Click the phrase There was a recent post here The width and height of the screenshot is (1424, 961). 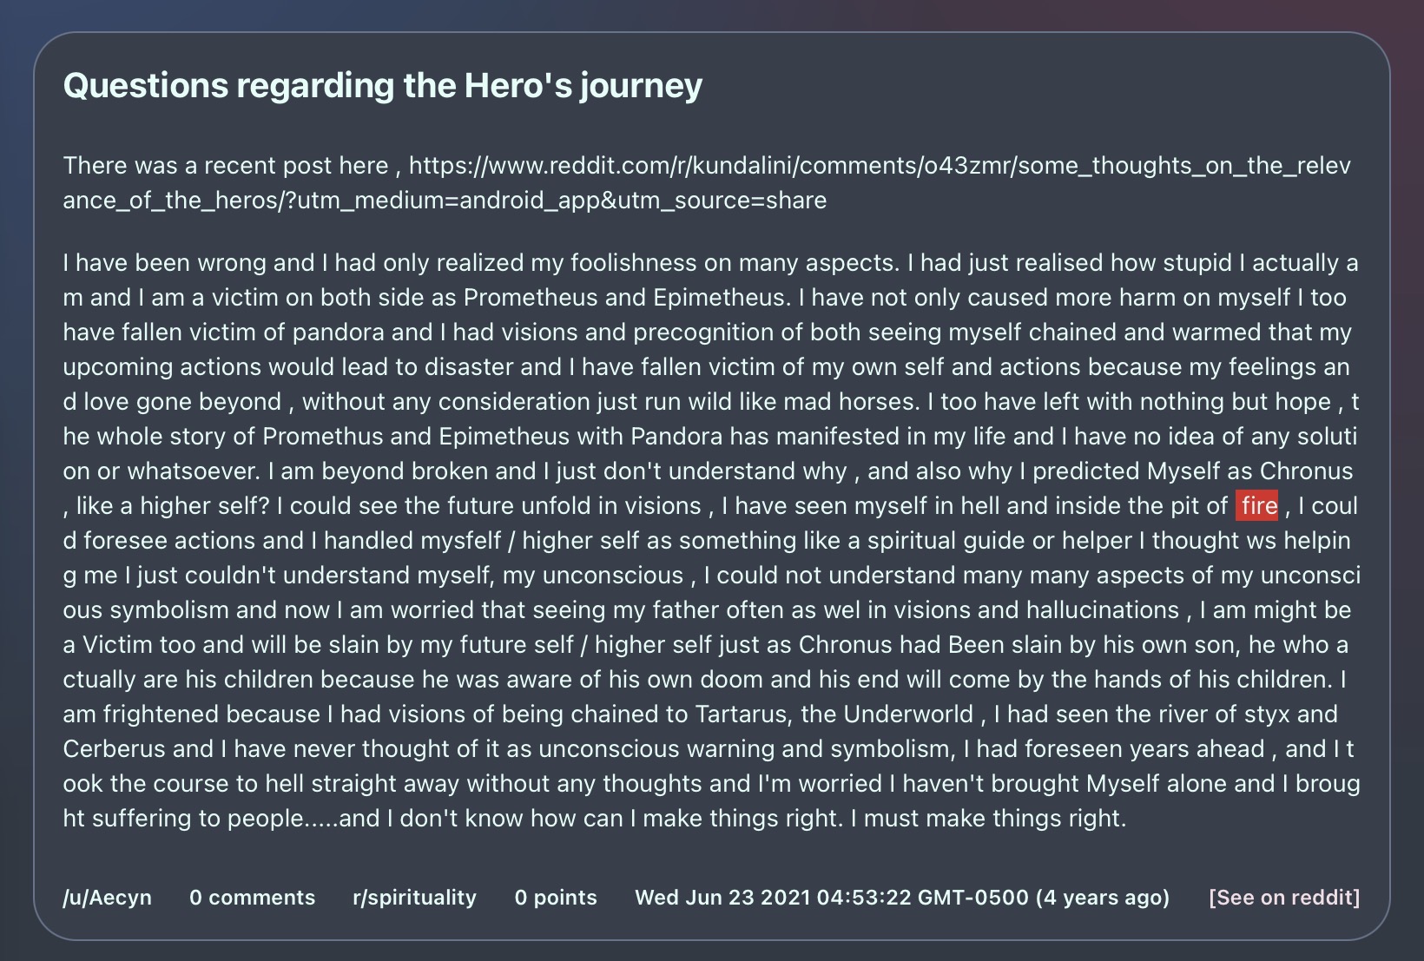tap(226, 165)
